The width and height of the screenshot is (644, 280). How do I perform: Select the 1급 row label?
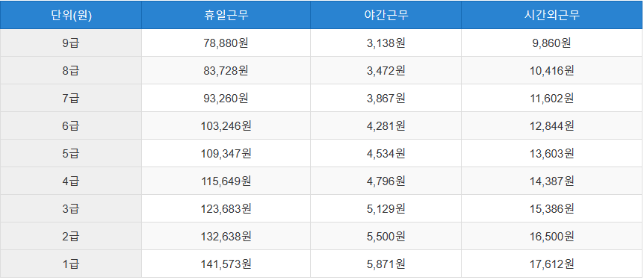(x=71, y=264)
